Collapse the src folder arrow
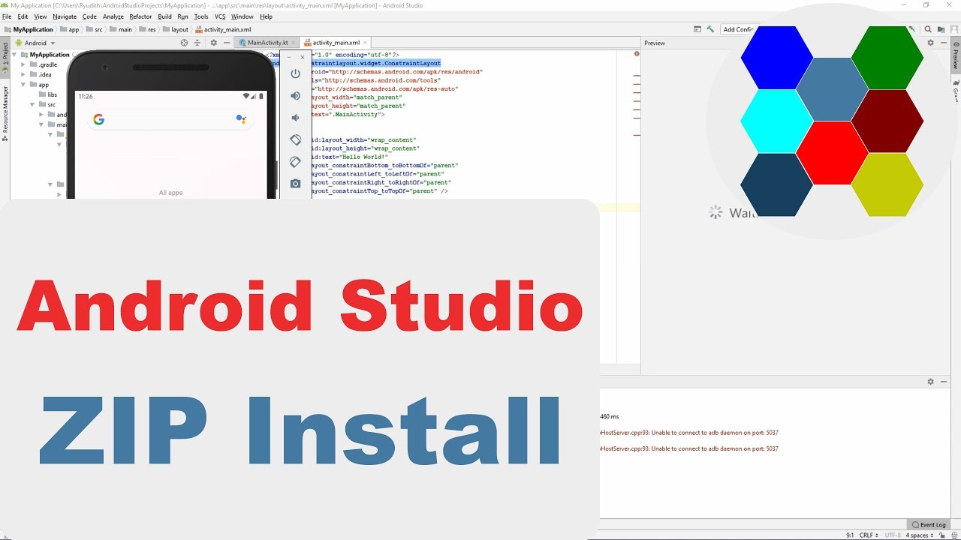 tap(32, 104)
